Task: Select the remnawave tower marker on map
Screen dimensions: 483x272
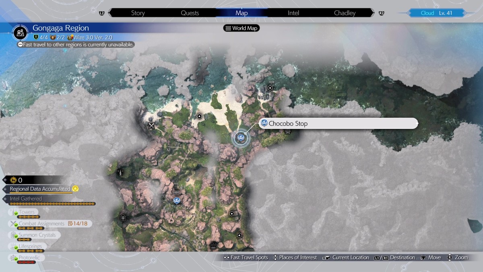Action: click(120, 172)
